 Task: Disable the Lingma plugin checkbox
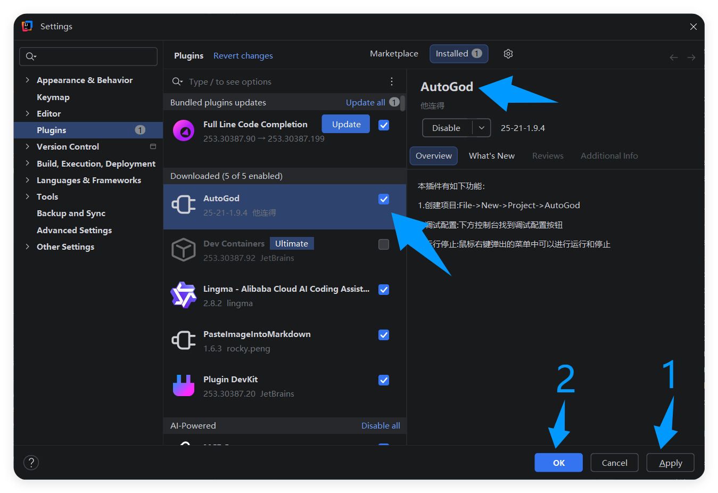click(x=384, y=290)
